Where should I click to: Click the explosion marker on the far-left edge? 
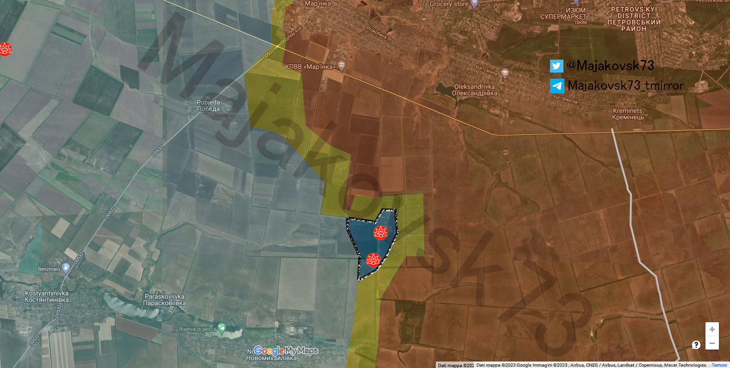tap(5, 49)
